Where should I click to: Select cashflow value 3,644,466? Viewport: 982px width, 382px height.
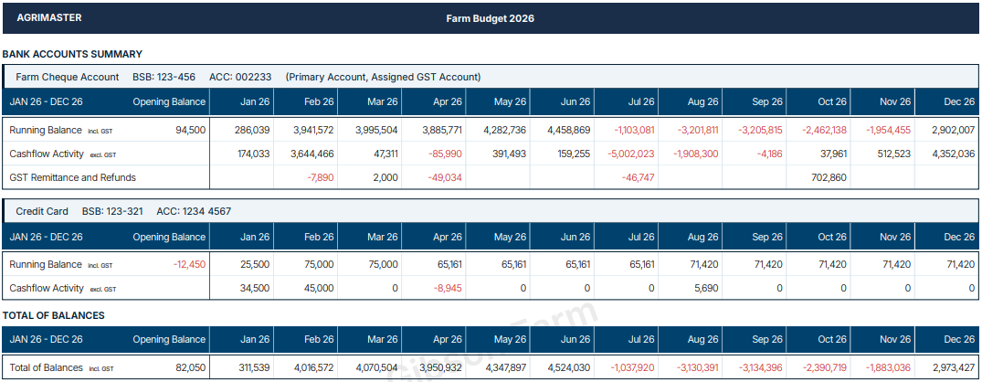[313, 154]
